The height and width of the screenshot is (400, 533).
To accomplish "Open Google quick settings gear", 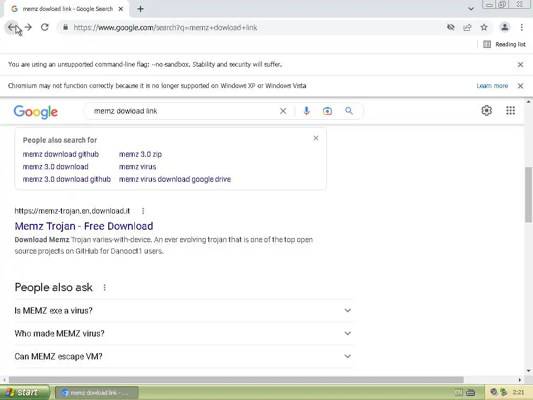I will pyautogui.click(x=487, y=110).
